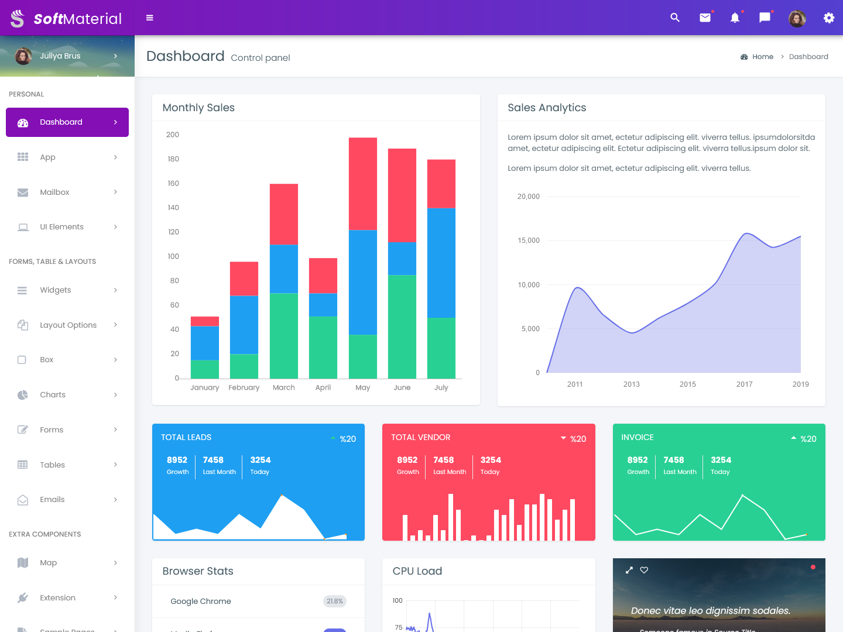This screenshot has width=843, height=632.
Task: Click the Browser Stats heading
Action: point(198,571)
